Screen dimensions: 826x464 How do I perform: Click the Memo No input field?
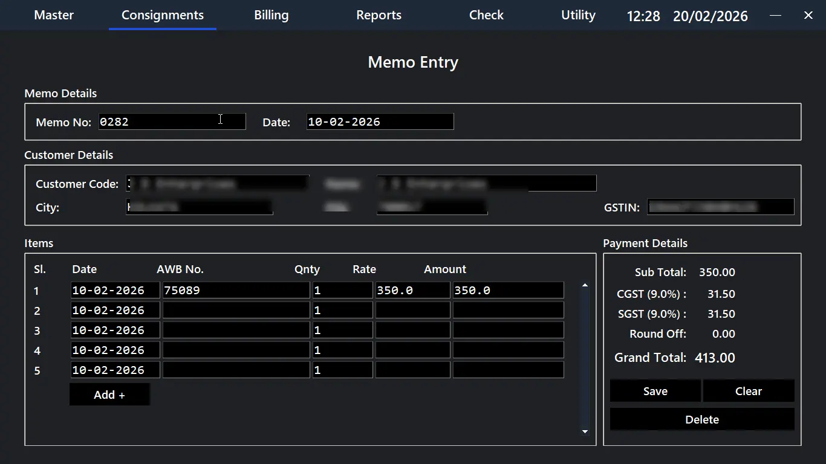[172, 121]
